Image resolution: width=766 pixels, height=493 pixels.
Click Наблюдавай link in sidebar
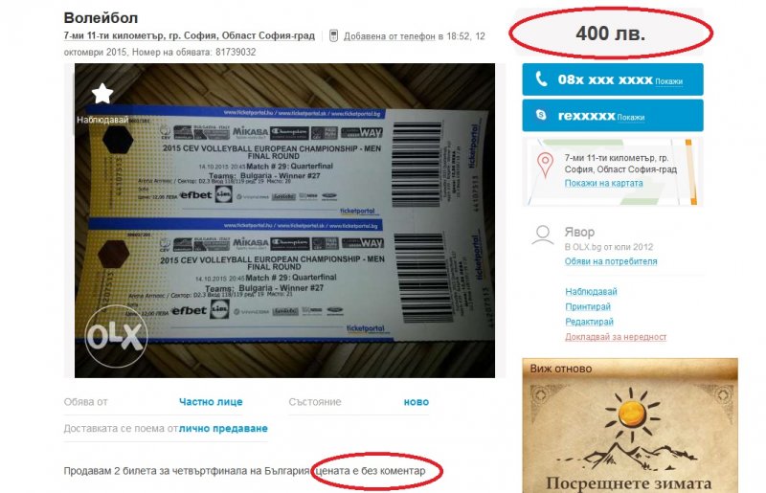tap(591, 291)
